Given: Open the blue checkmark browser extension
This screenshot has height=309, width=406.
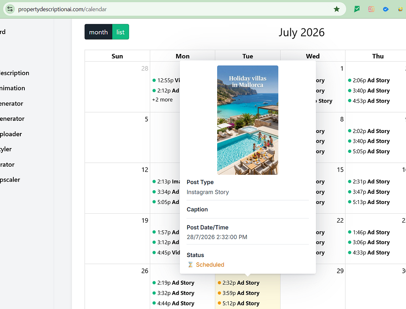Looking at the screenshot, I should 386,9.
